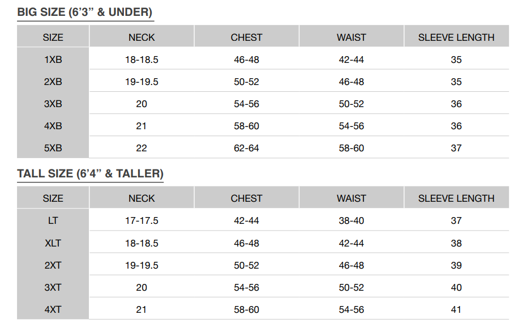Select the 4XB size row label
Image resolution: width=531 pixels, height=327 pixels.
[x=53, y=126]
